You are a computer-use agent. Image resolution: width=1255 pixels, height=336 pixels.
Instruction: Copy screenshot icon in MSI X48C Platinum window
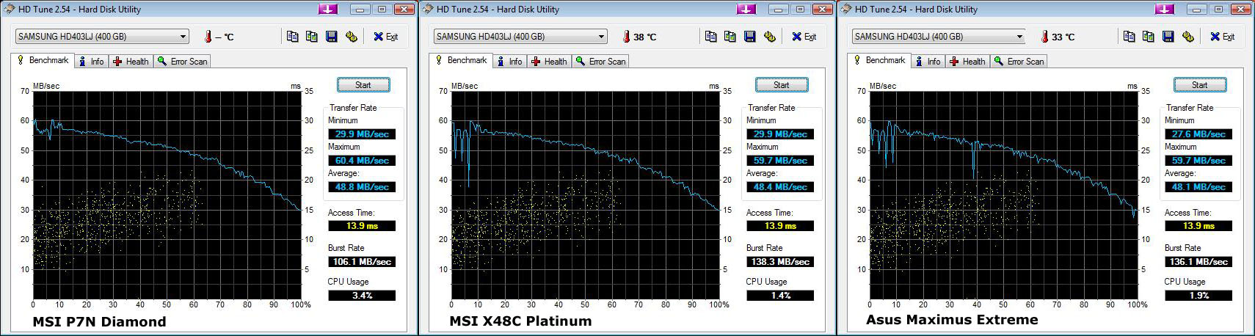tap(730, 37)
